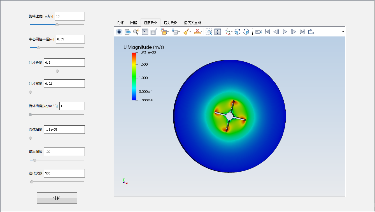Viewport: 375px width, 212px height.
Task: Switch to the 几何 tab
Action: (x=120, y=23)
